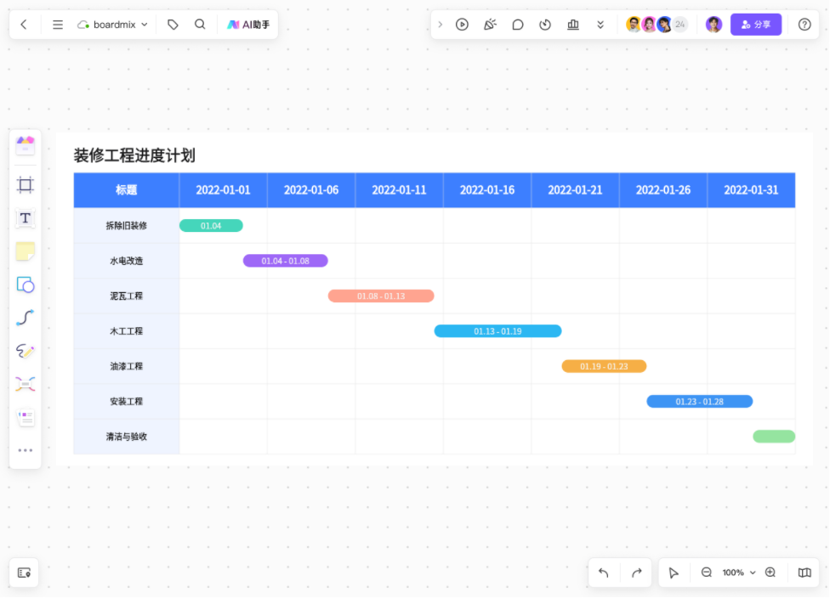Click the 2022-01-21 column header

(x=575, y=190)
